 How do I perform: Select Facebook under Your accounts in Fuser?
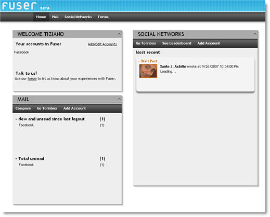pyautogui.click(x=22, y=52)
